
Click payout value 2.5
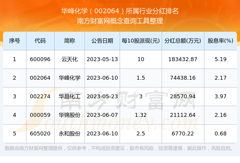pos(141,134)
